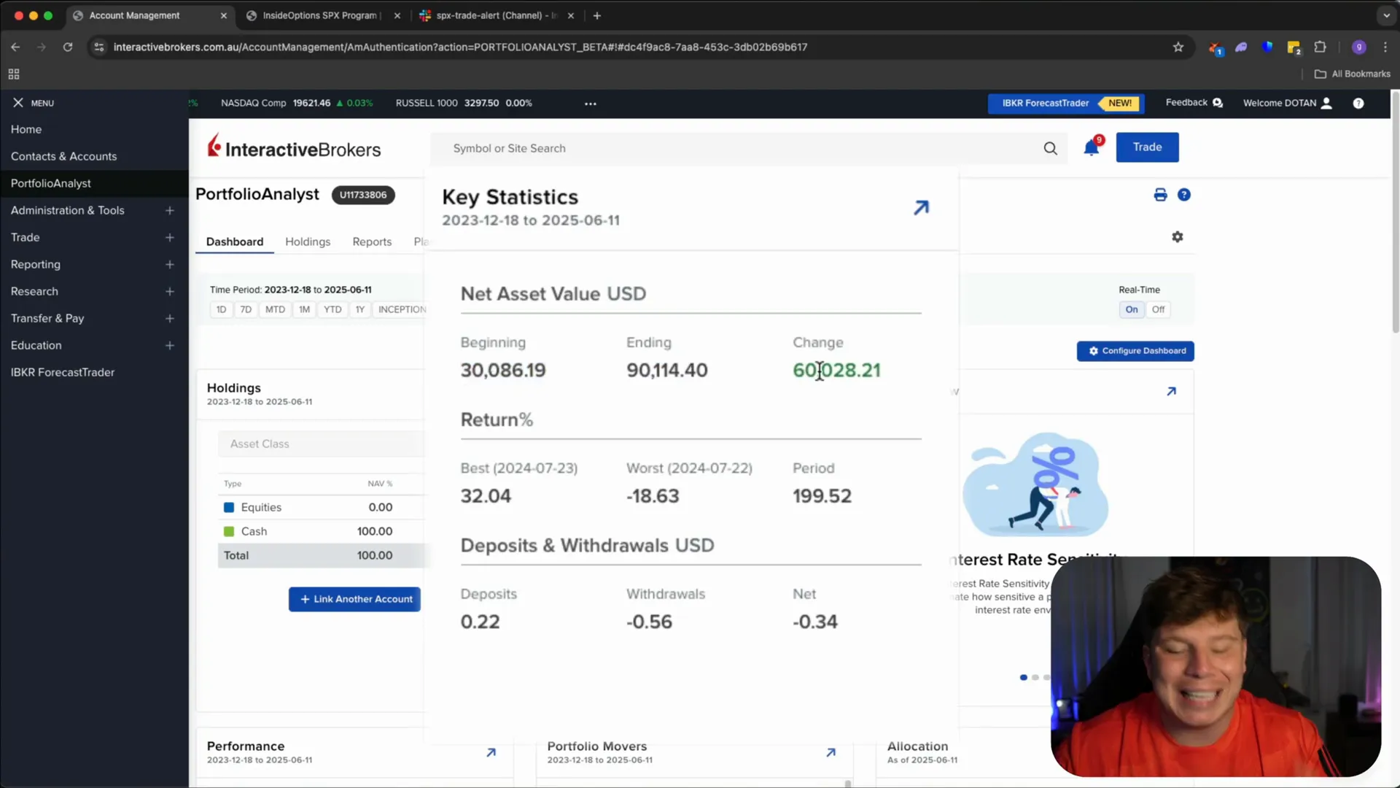Select the INCEPTION time period
Image resolution: width=1400 pixels, height=788 pixels.
400,309
